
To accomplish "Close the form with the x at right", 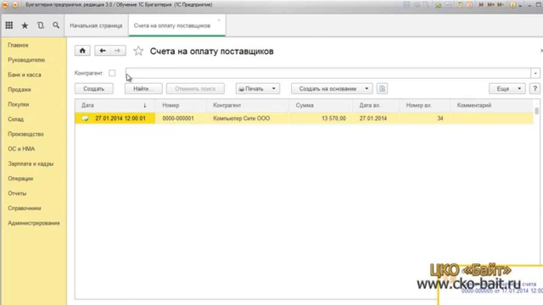I will [x=540, y=51].
